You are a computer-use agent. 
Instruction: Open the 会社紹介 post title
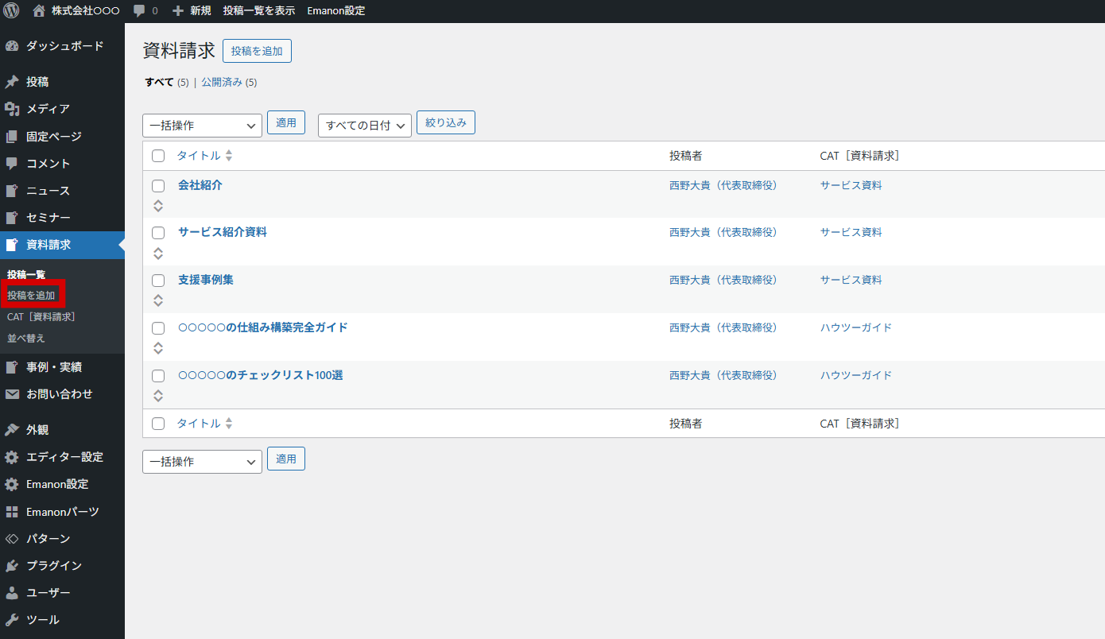pos(200,185)
